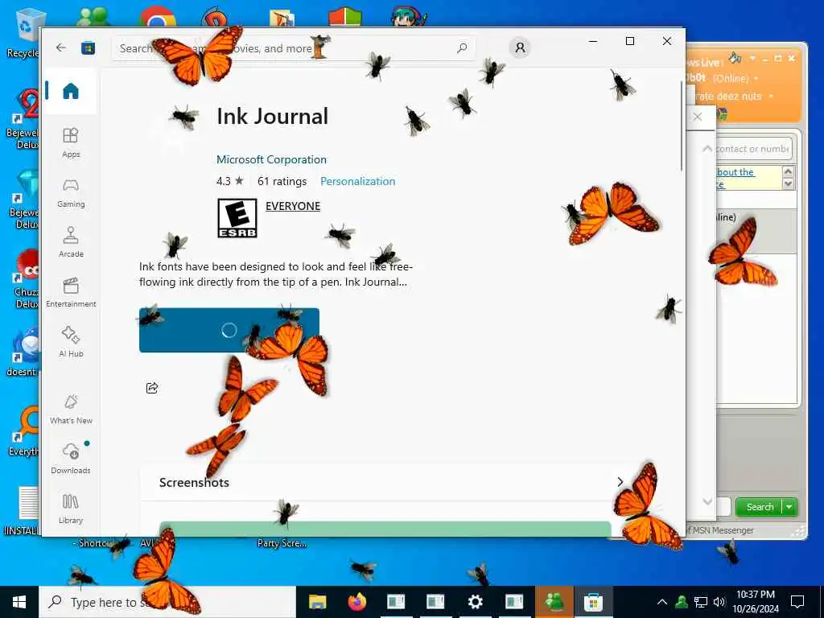
Task: Open the Apps section in the Store sidebar
Action: coord(71,142)
